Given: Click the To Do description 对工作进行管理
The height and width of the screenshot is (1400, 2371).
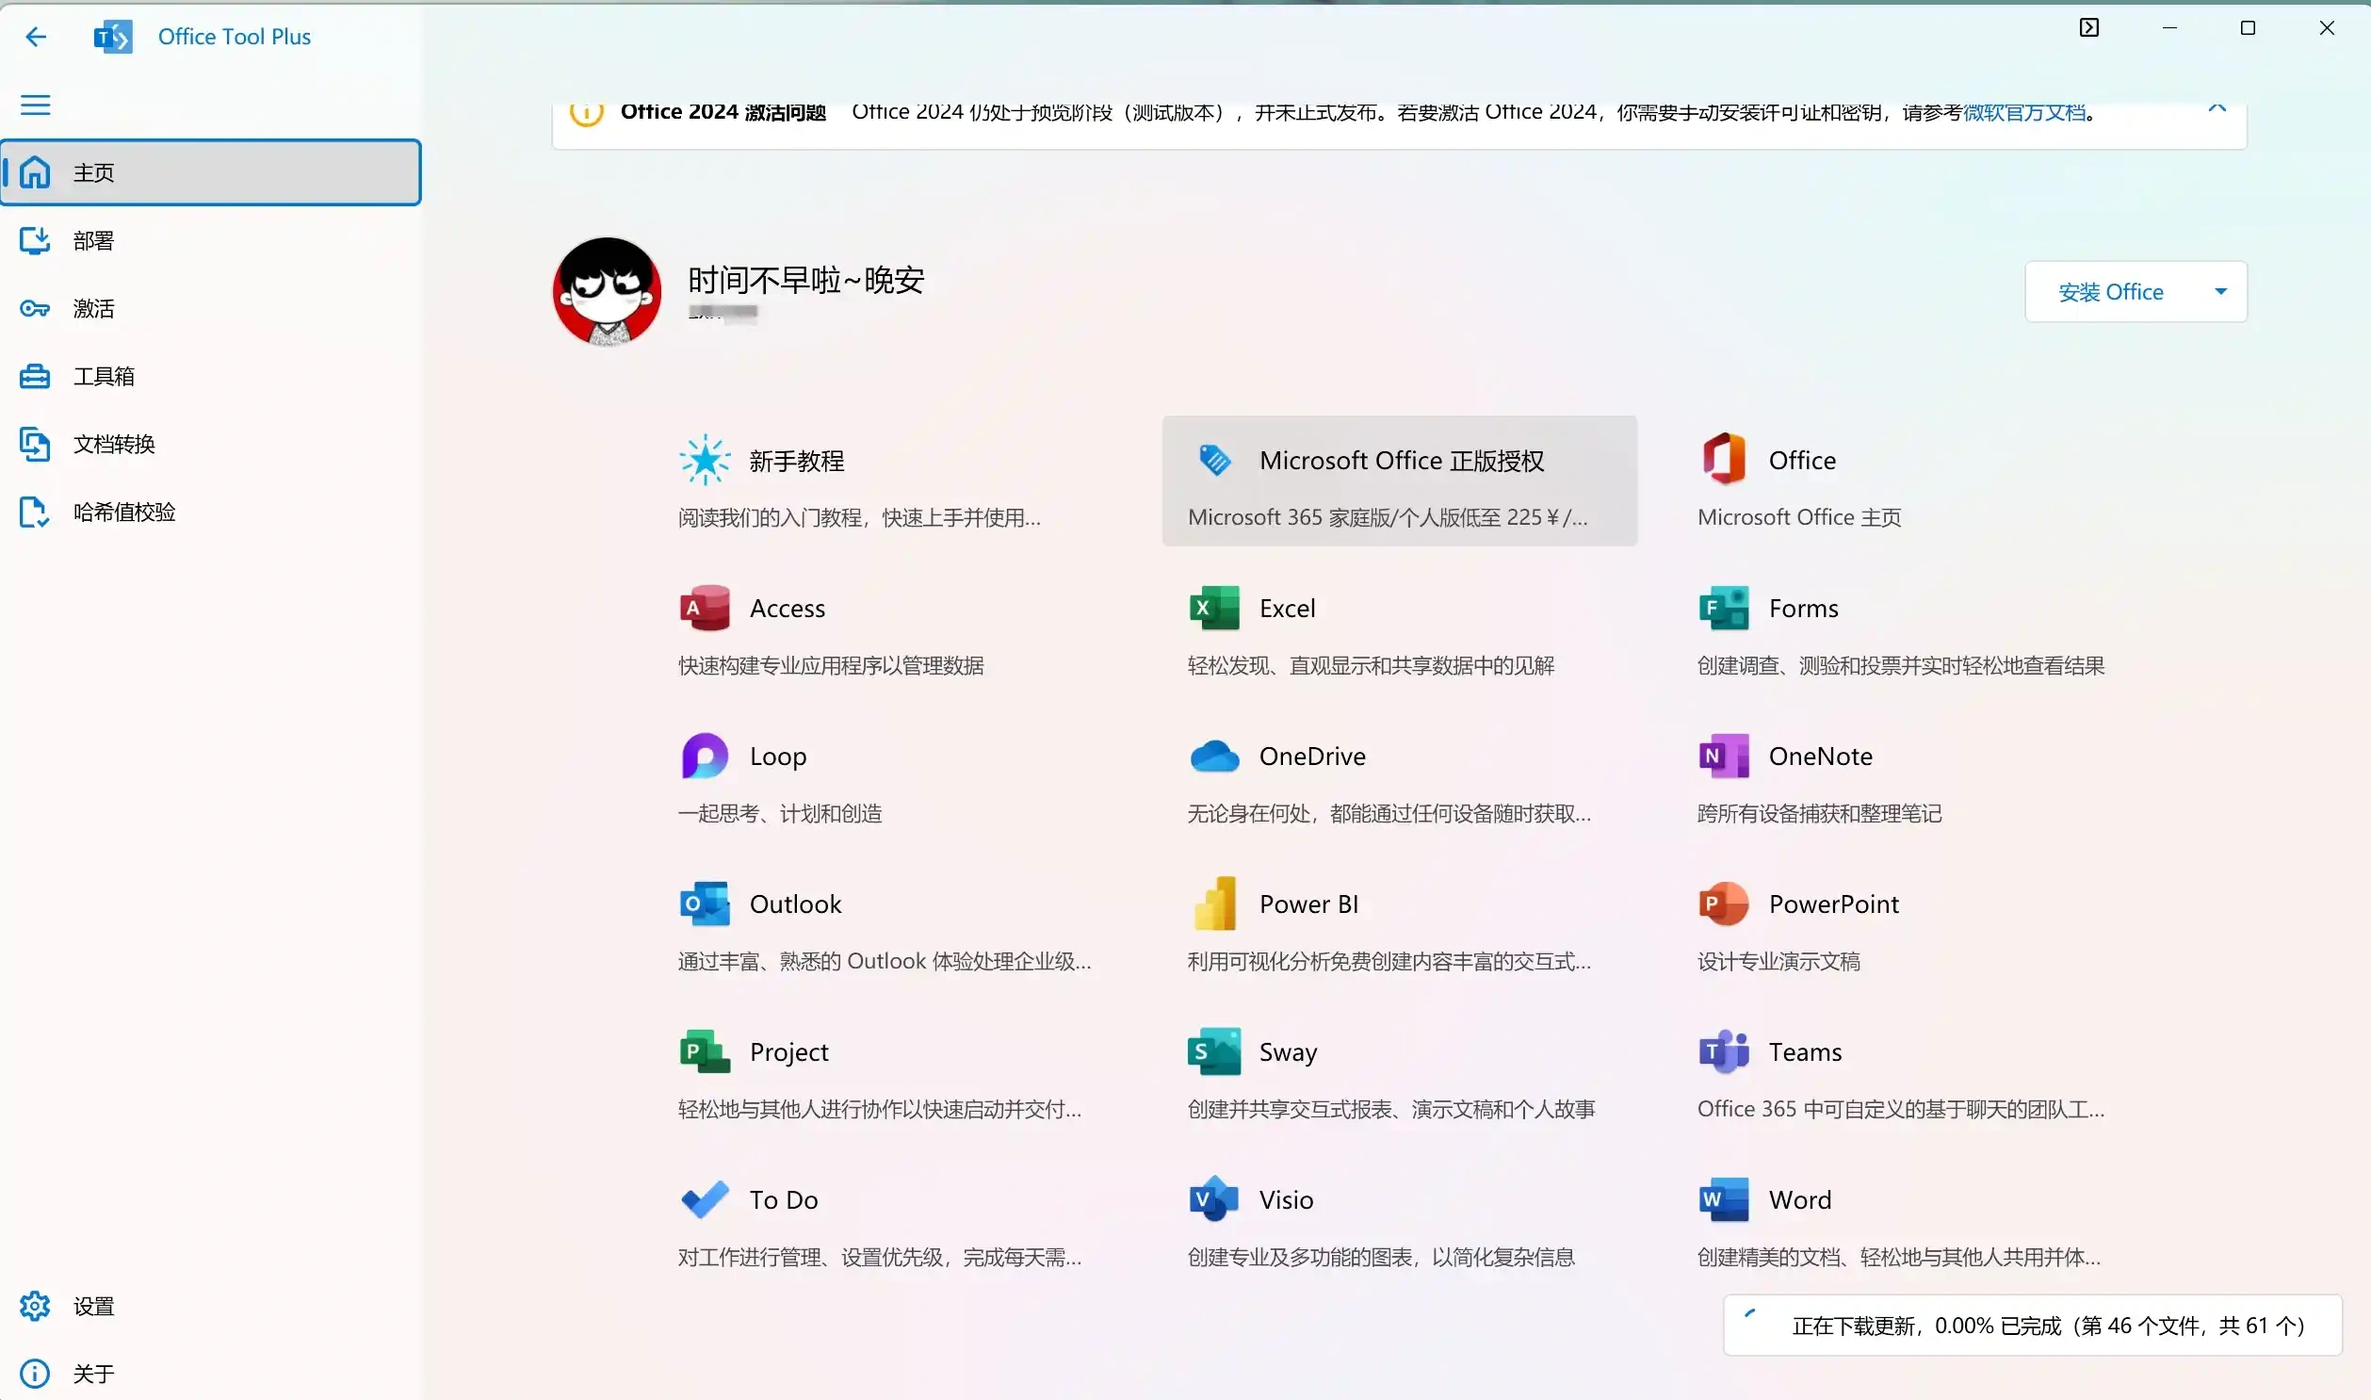Looking at the screenshot, I should pyautogui.click(x=880, y=1258).
